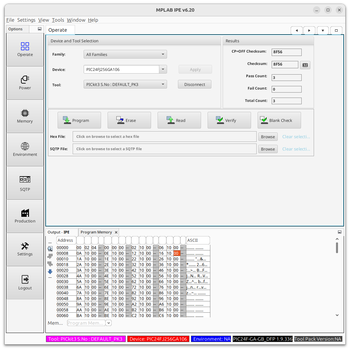Open the Tools menu
Viewport: 350px width, 350px height.
tap(58, 20)
